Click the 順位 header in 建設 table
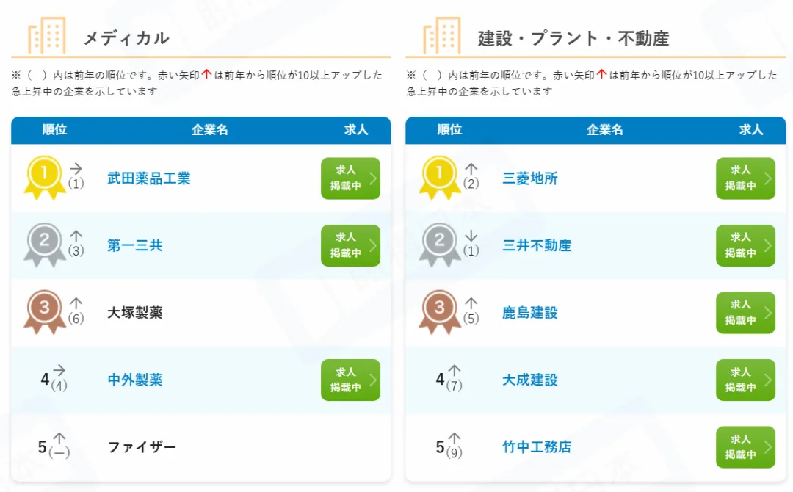Image resolution: width=793 pixels, height=492 pixels. [x=449, y=130]
